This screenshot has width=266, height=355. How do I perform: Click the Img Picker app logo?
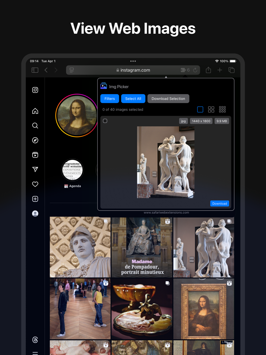pyautogui.click(x=103, y=86)
